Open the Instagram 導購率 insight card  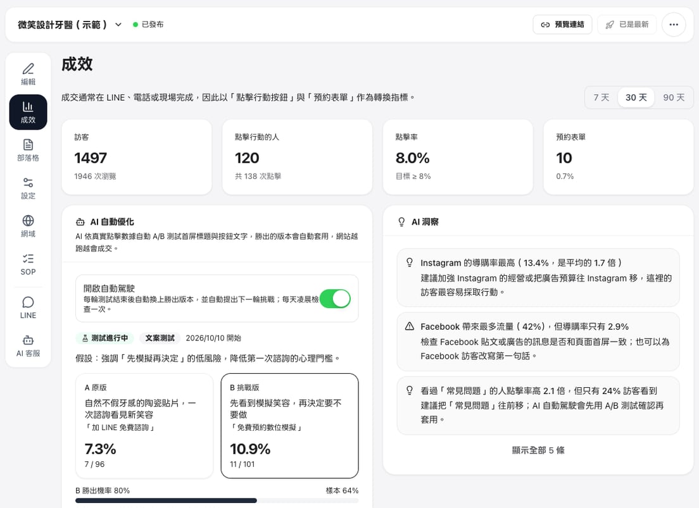[x=538, y=278]
